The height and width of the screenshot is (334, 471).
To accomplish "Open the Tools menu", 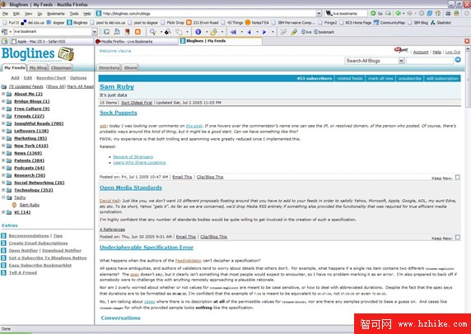I will point(74,13).
